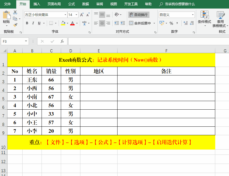The image size is (229, 176).
Task: Click the Percent Style icon
Action: pyautogui.click(x=171, y=23)
